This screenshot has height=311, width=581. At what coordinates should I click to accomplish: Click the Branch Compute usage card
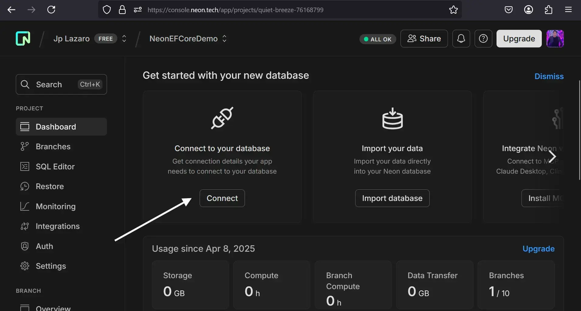353,285
